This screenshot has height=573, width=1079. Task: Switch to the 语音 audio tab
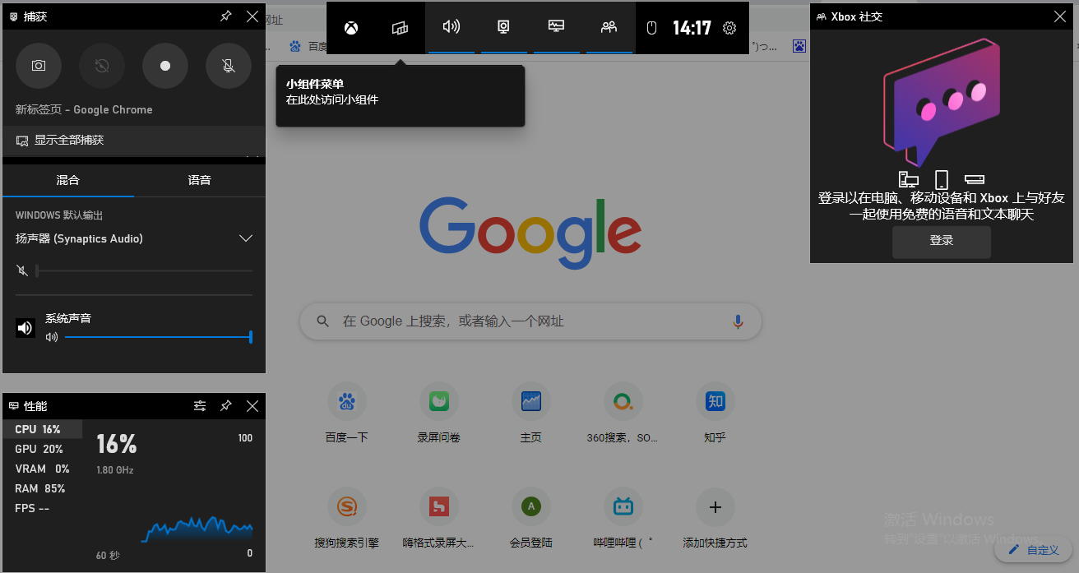pyautogui.click(x=200, y=180)
